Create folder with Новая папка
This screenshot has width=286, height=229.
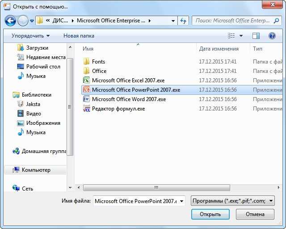(x=79, y=36)
